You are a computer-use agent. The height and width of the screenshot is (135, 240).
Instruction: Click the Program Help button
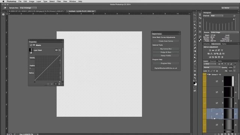coord(166,63)
